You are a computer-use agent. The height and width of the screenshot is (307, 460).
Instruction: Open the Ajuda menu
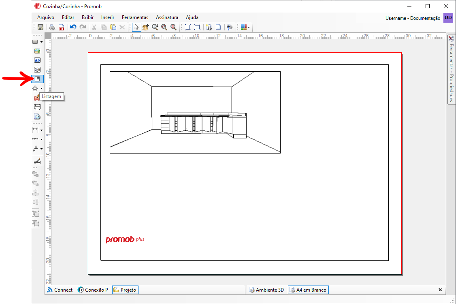(192, 17)
